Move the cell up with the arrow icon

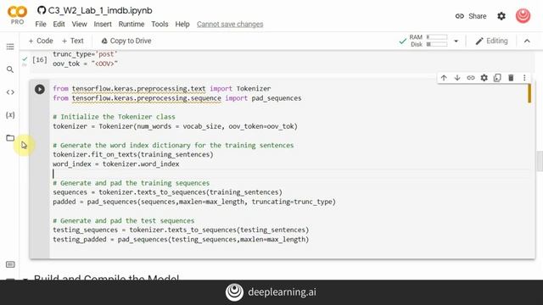444,78
